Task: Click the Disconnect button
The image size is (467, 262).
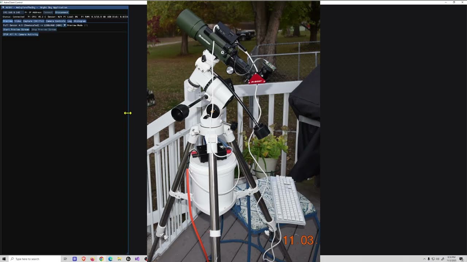Action: pyautogui.click(x=62, y=12)
